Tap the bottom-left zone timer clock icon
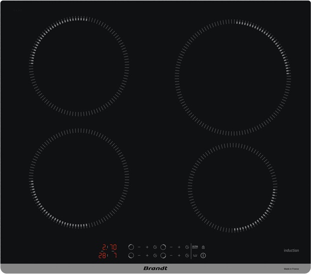This screenshot has height=274, width=311. [x=155, y=255]
